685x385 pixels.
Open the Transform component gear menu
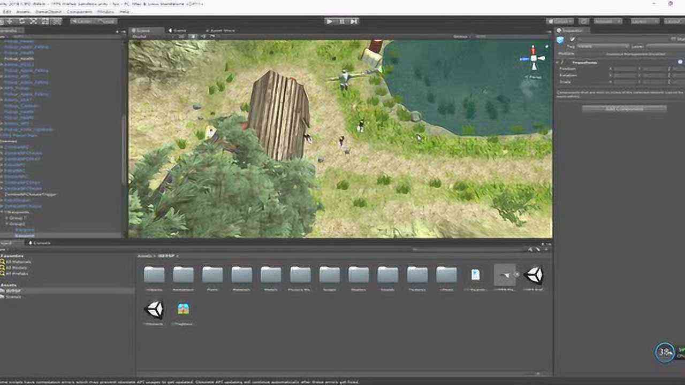click(x=681, y=61)
